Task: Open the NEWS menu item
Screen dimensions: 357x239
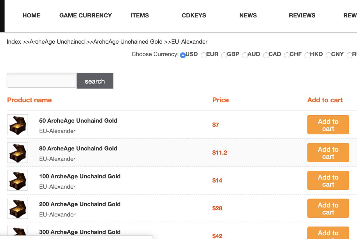Action: pos(248,16)
